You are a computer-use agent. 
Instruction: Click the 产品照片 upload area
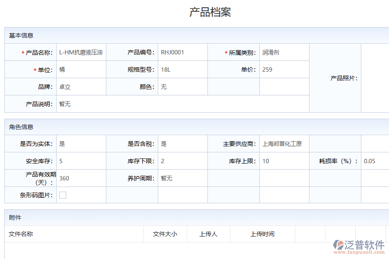[x=374, y=78]
